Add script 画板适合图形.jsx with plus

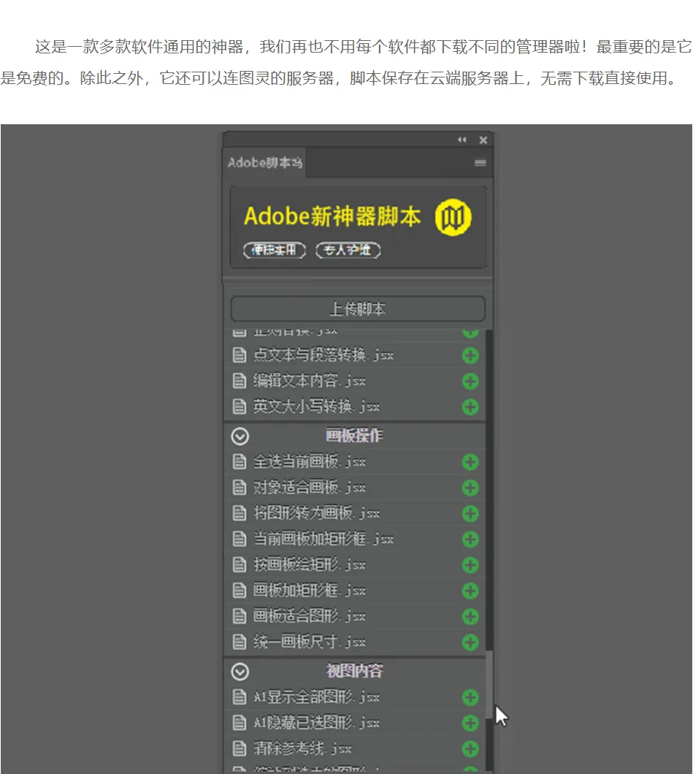(x=470, y=616)
